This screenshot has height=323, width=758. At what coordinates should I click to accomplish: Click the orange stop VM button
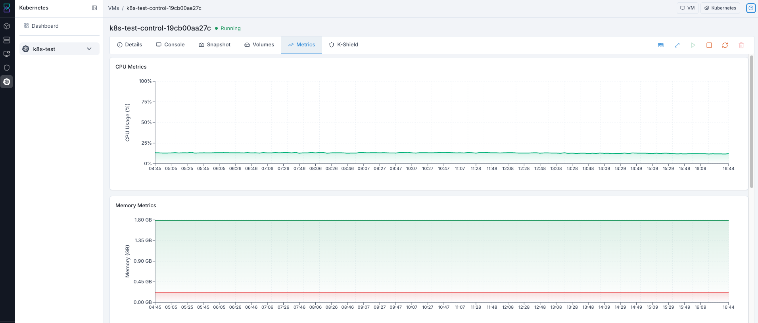point(709,45)
